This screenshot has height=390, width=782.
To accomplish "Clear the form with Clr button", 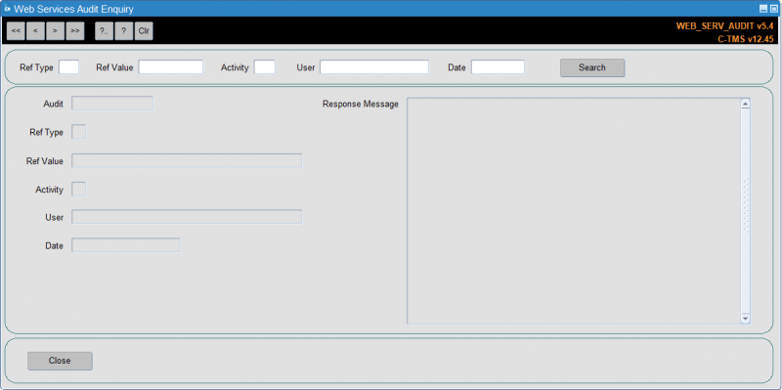I will pyautogui.click(x=144, y=31).
